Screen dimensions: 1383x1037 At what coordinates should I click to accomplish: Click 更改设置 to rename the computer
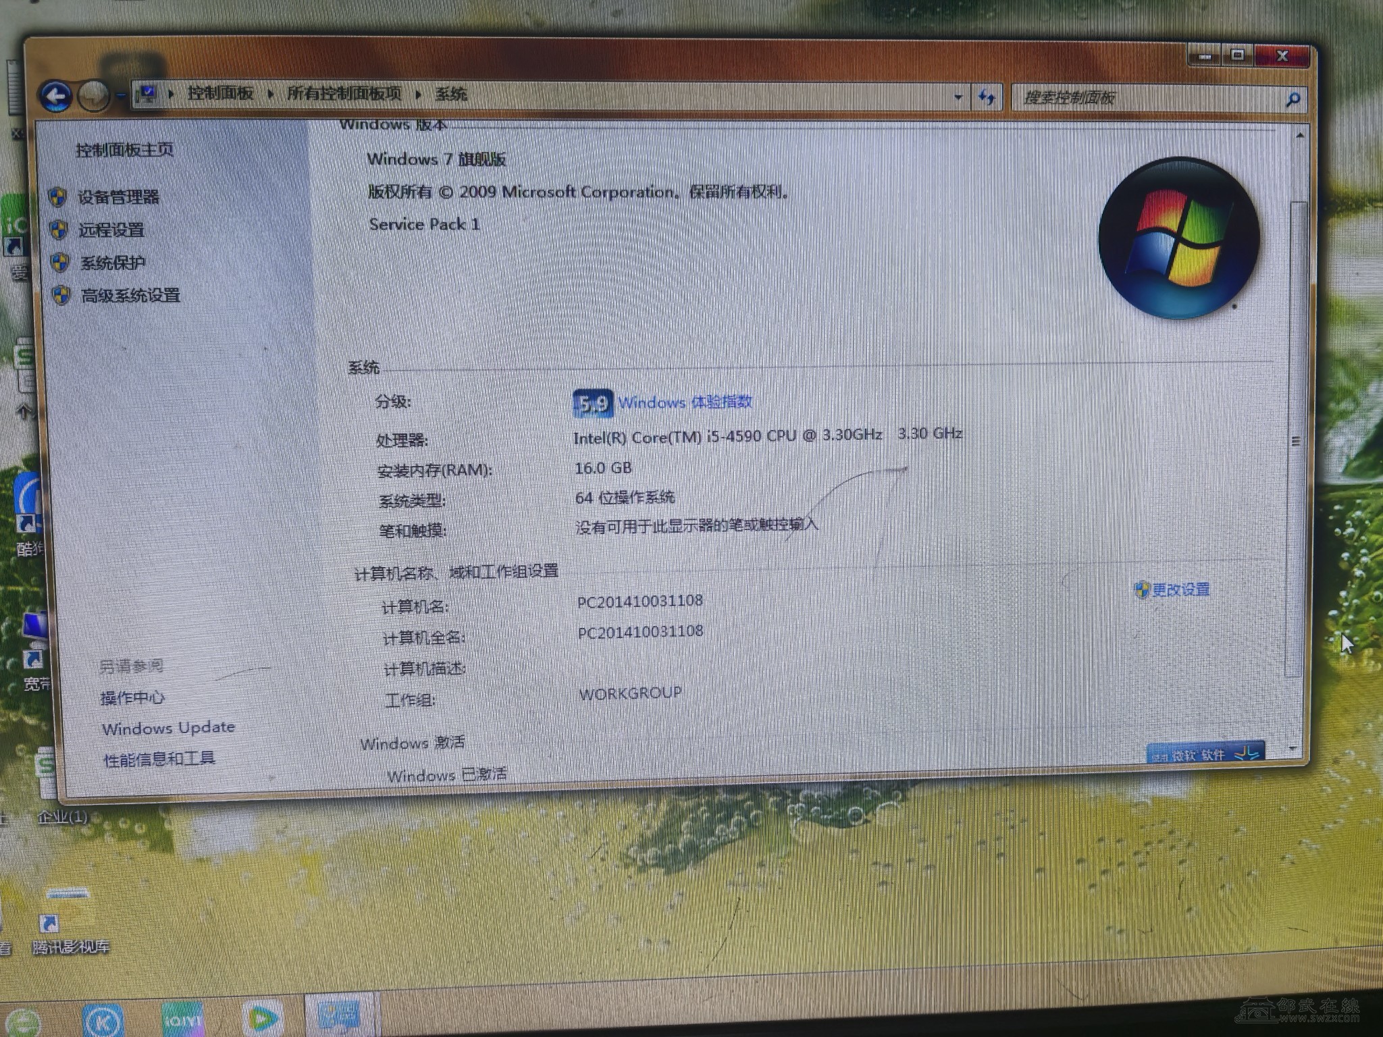[1180, 589]
